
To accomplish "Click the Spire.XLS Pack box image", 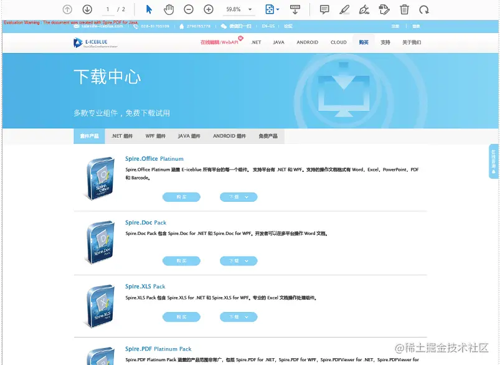I will tap(100, 306).
